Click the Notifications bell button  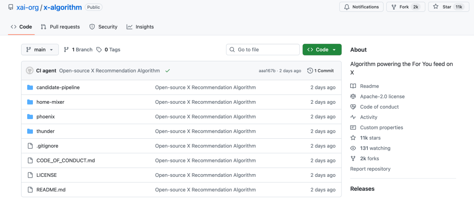click(361, 7)
